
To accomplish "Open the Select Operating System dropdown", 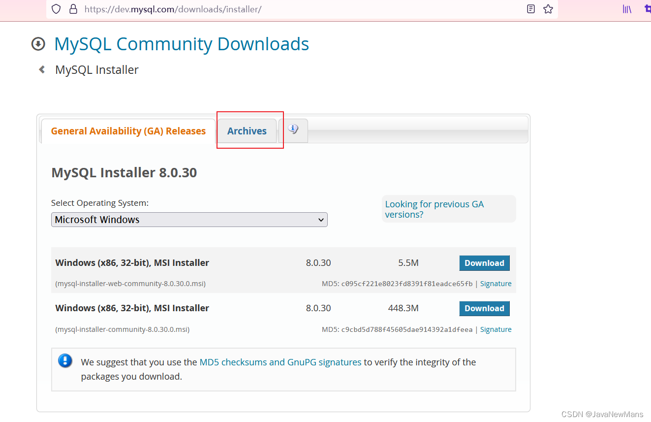I will [189, 220].
